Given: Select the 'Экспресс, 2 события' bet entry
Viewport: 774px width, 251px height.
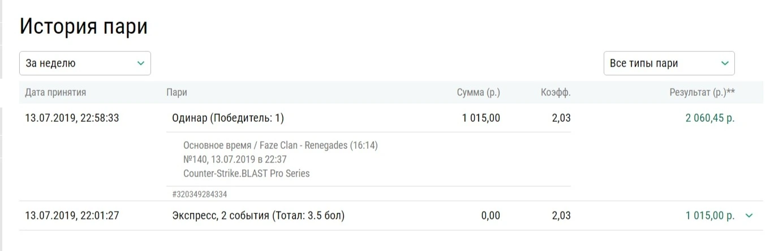Looking at the screenshot, I should [258, 215].
